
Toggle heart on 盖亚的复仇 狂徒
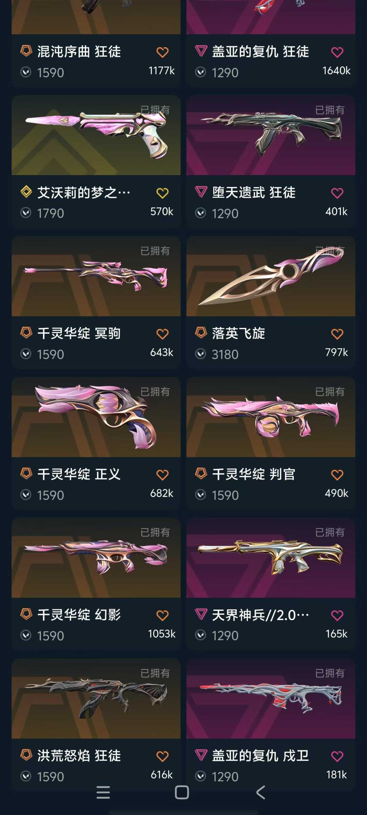[x=337, y=52]
